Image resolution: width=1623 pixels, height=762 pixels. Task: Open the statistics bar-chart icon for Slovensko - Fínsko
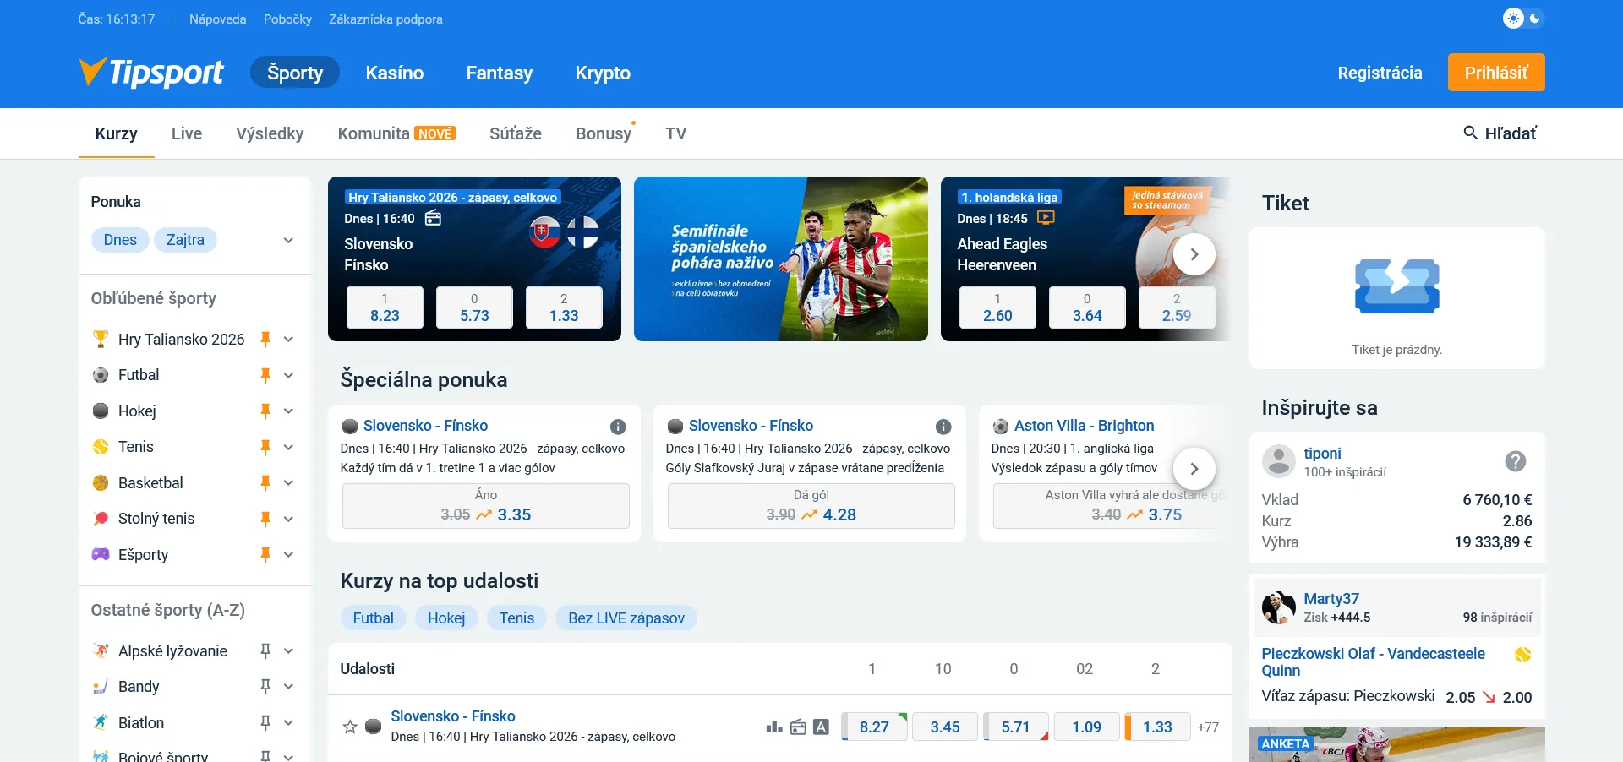(773, 727)
